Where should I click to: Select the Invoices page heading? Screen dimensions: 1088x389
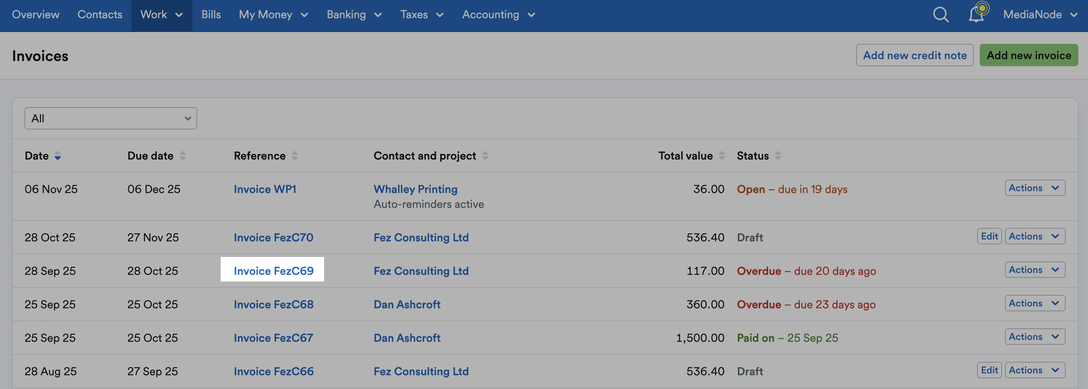coord(40,56)
